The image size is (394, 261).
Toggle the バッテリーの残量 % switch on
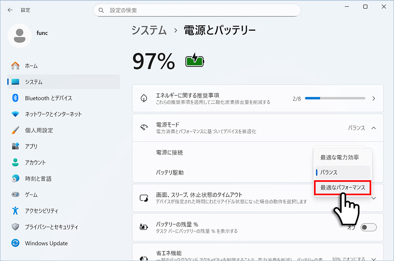(368, 227)
